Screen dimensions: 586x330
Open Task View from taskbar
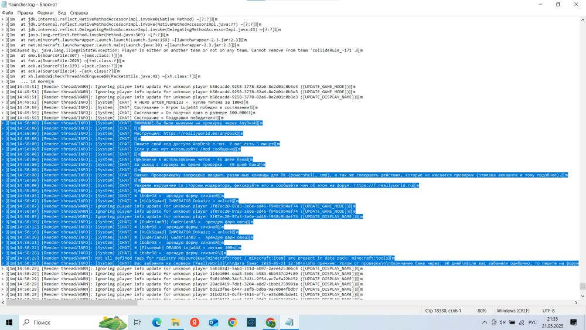click(x=137, y=322)
